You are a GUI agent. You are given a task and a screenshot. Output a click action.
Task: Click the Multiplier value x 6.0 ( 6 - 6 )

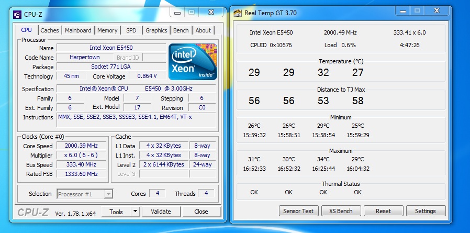click(x=81, y=156)
